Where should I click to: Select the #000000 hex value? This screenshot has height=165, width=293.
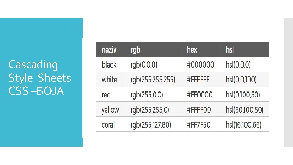200,65
